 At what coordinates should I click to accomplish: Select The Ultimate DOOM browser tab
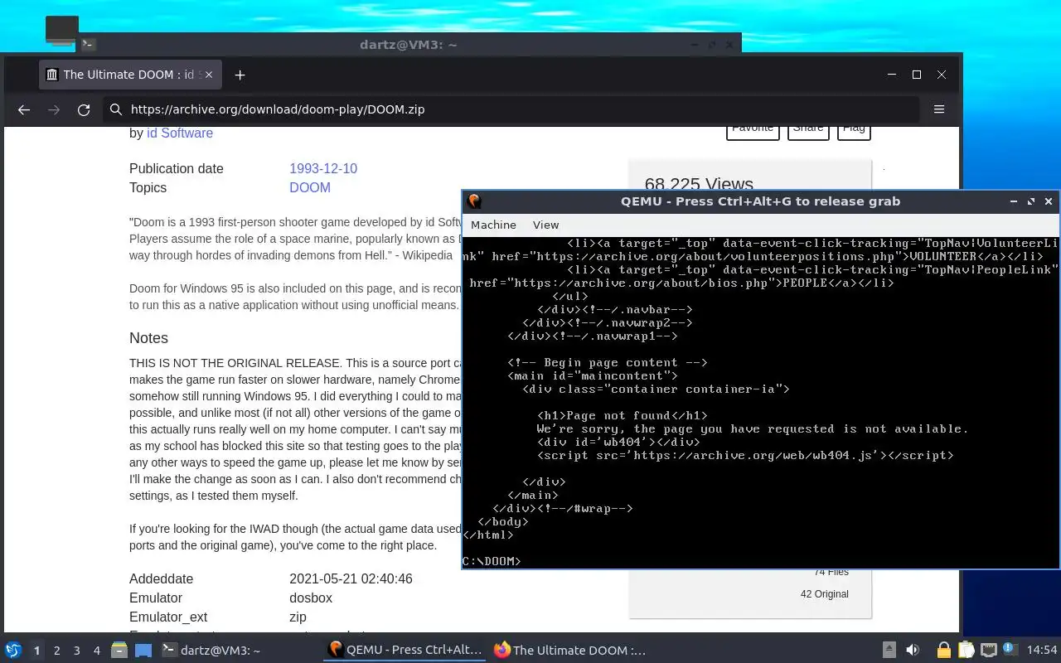pyautogui.click(x=130, y=75)
